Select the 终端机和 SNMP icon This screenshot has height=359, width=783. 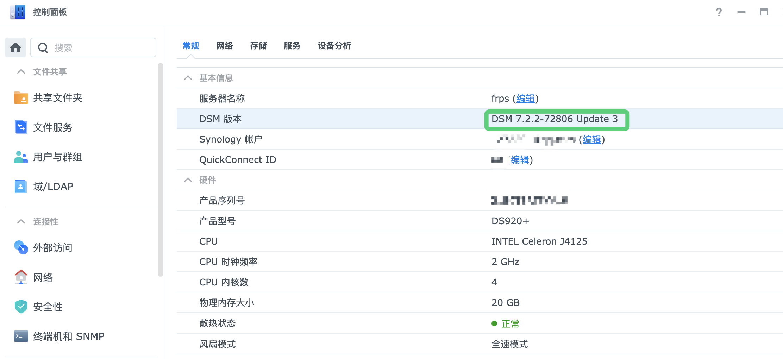click(21, 336)
